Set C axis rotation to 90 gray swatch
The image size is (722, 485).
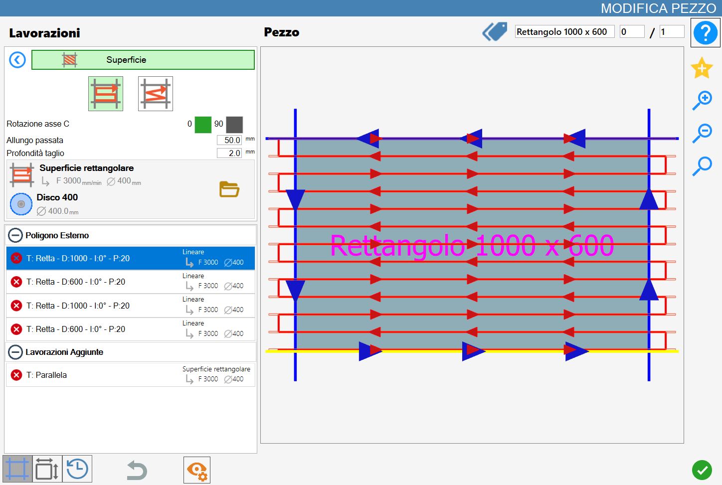tap(234, 125)
